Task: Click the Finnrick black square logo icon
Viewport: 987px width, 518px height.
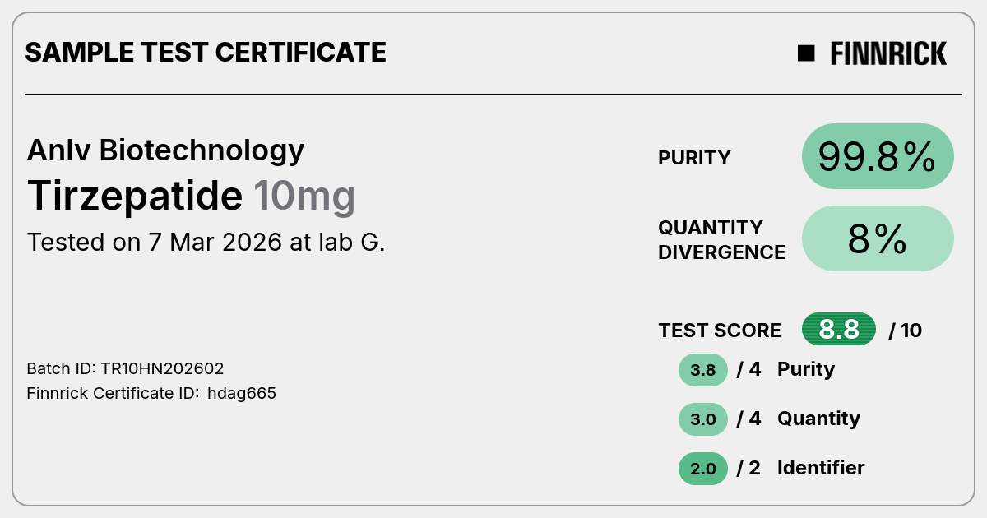Action: [x=806, y=53]
